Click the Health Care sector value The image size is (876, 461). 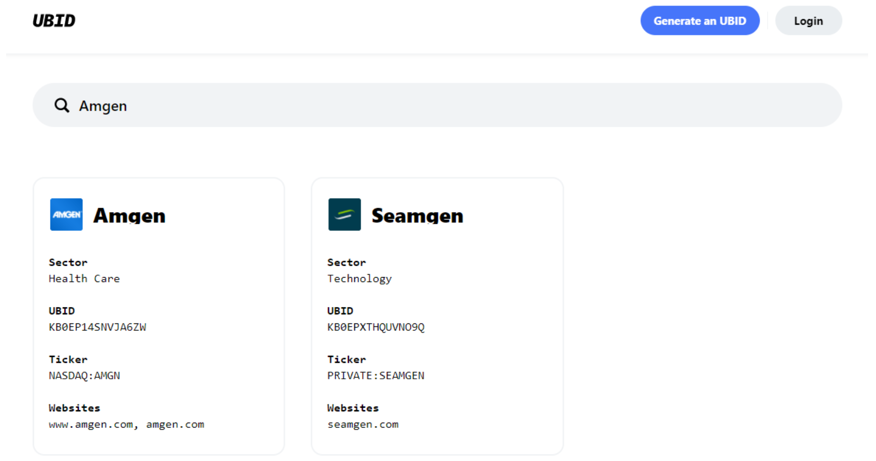click(x=84, y=279)
